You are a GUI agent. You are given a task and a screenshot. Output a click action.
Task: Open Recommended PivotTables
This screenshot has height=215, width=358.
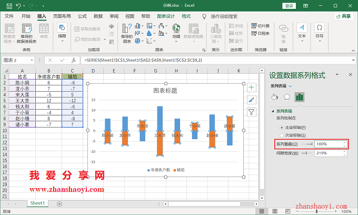[27, 33]
